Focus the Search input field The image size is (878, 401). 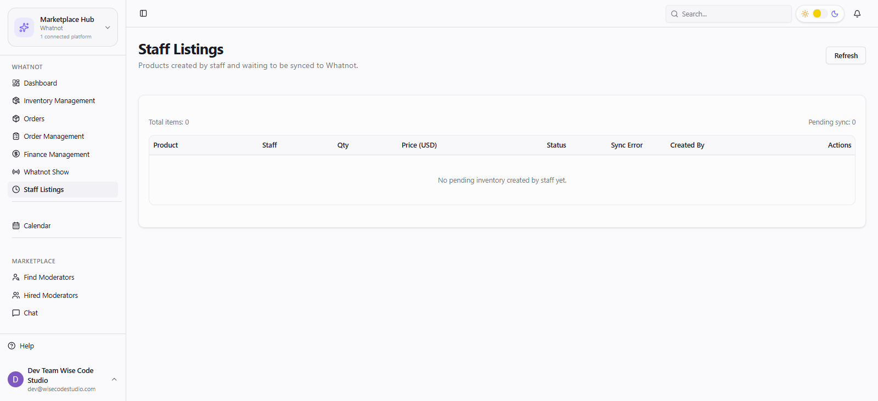[728, 14]
